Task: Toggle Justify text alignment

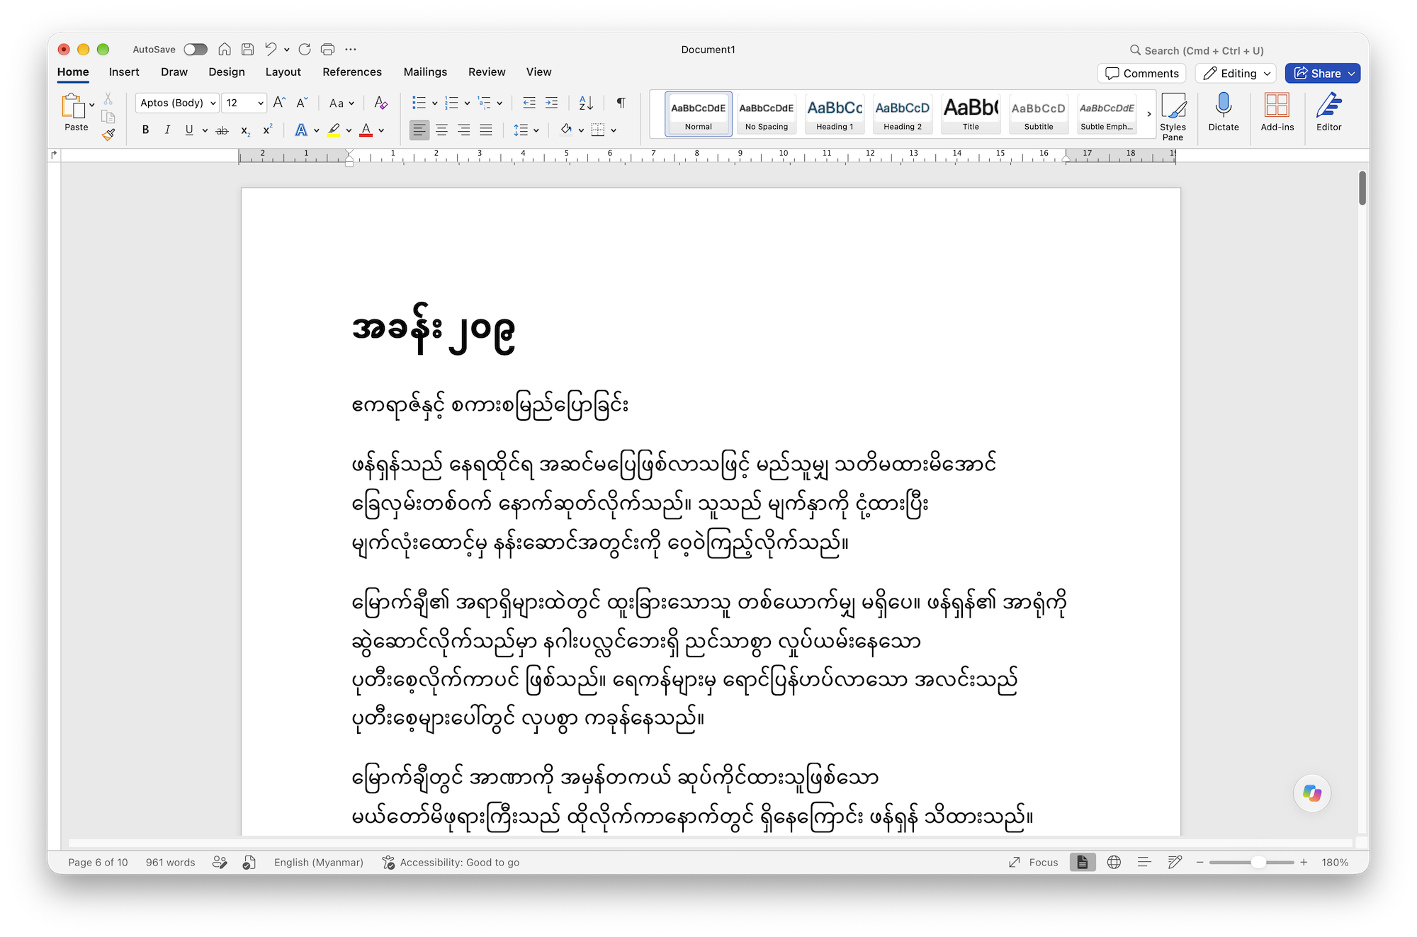Action: [486, 130]
